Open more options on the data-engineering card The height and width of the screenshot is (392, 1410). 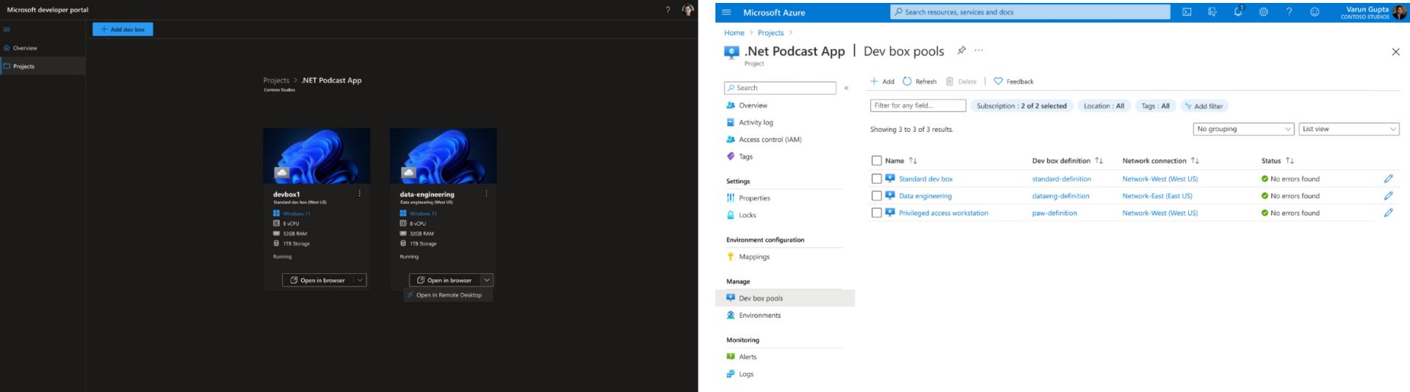click(x=486, y=194)
